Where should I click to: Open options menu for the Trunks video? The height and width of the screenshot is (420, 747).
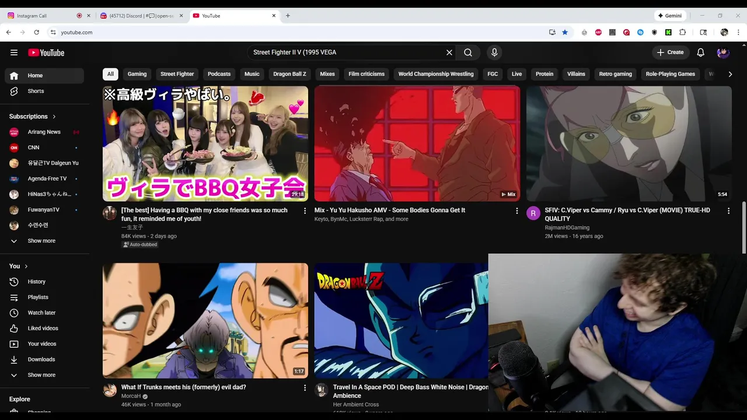point(305,387)
